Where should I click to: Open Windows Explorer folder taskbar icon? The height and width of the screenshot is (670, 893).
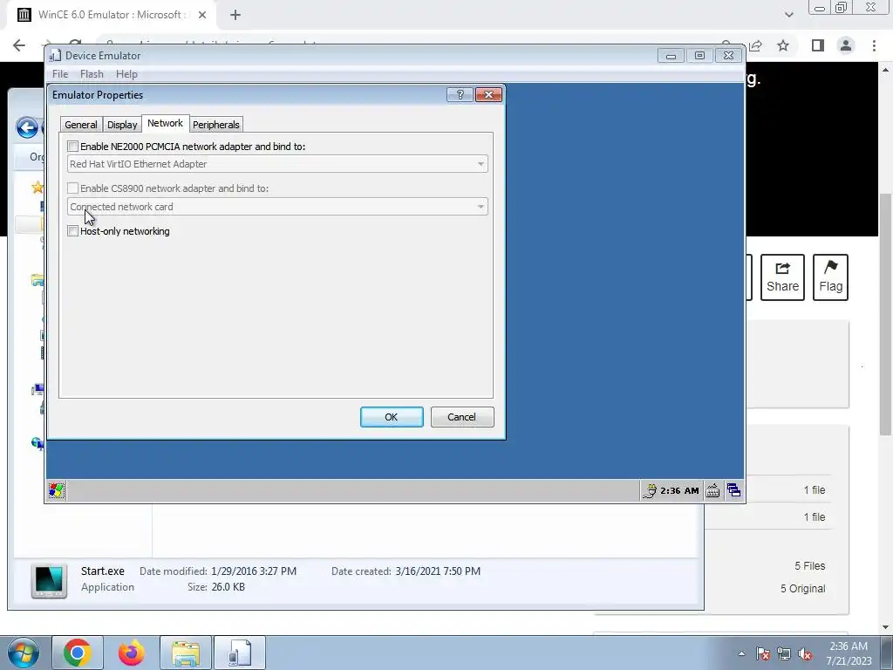[x=186, y=653]
